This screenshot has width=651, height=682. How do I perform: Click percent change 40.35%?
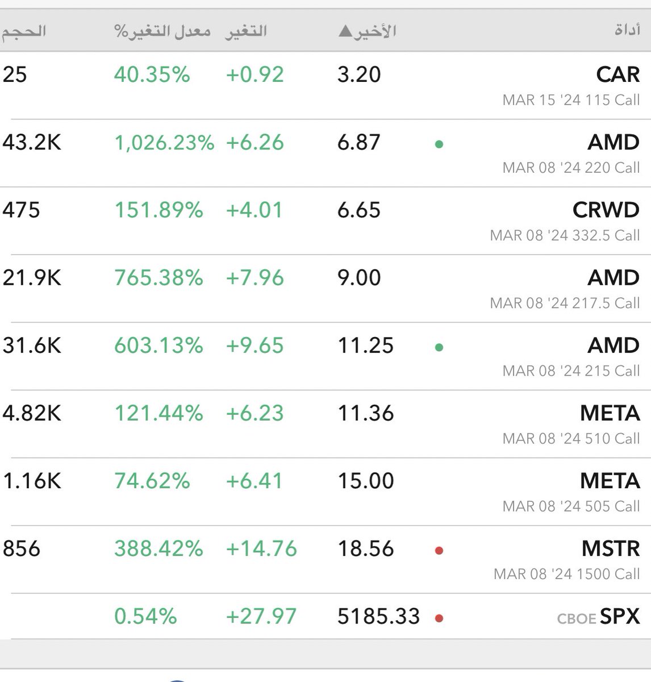click(x=152, y=74)
